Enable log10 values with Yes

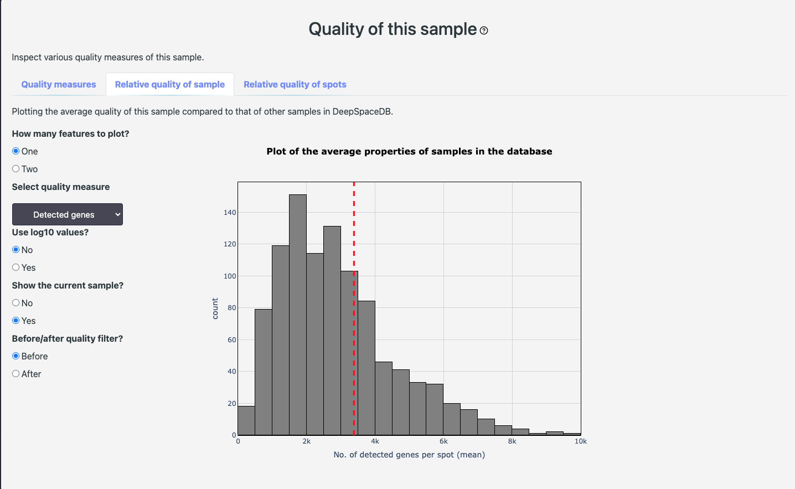[16, 267]
